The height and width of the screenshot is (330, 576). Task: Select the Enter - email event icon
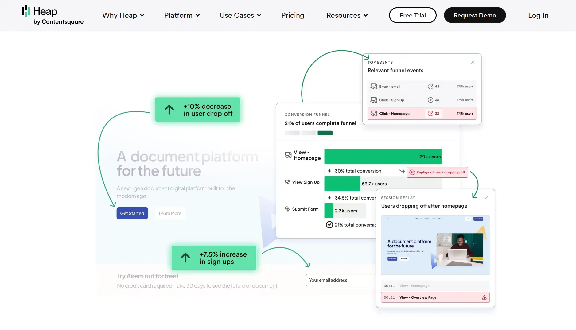point(374,87)
